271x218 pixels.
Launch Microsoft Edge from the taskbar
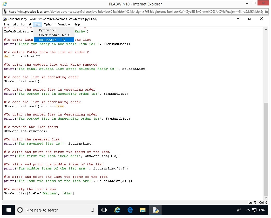click(x=130, y=210)
